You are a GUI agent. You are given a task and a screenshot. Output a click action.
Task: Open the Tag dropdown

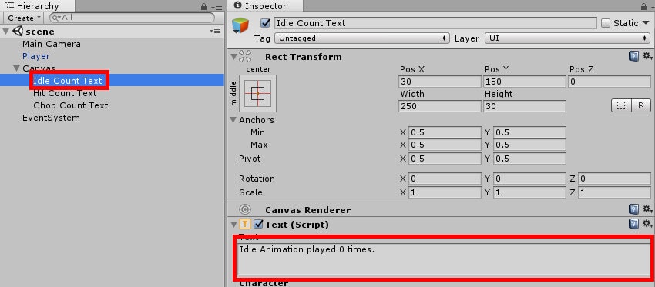point(361,38)
